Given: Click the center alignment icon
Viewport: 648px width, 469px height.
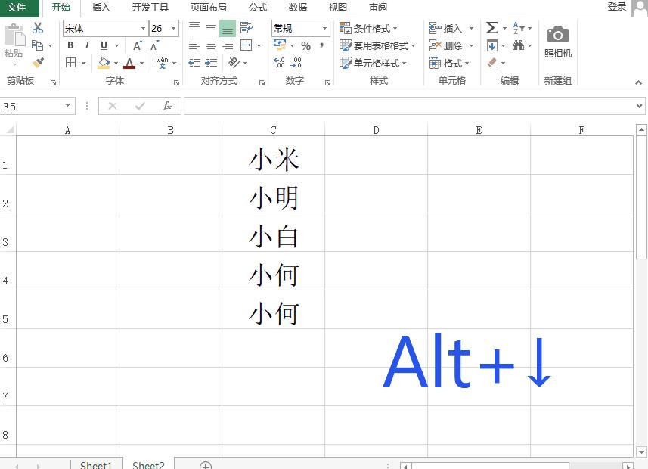Looking at the screenshot, I should (x=212, y=45).
